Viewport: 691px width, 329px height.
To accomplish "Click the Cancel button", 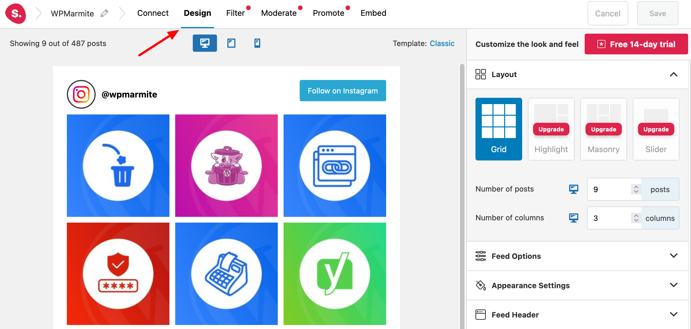I will pos(608,14).
